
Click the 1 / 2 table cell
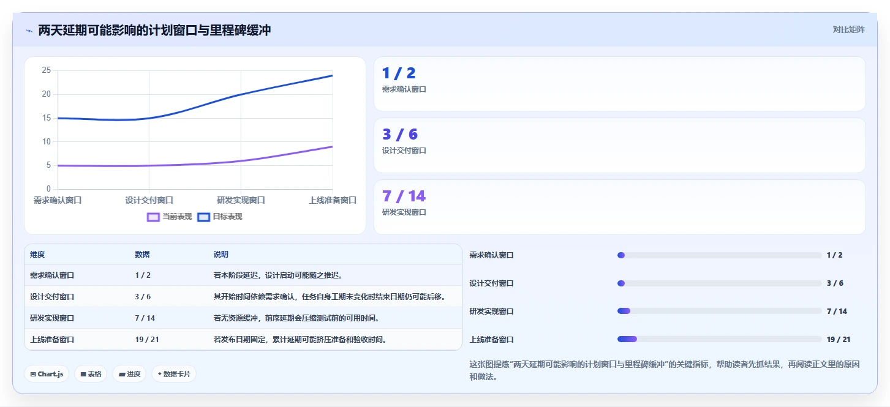143,275
